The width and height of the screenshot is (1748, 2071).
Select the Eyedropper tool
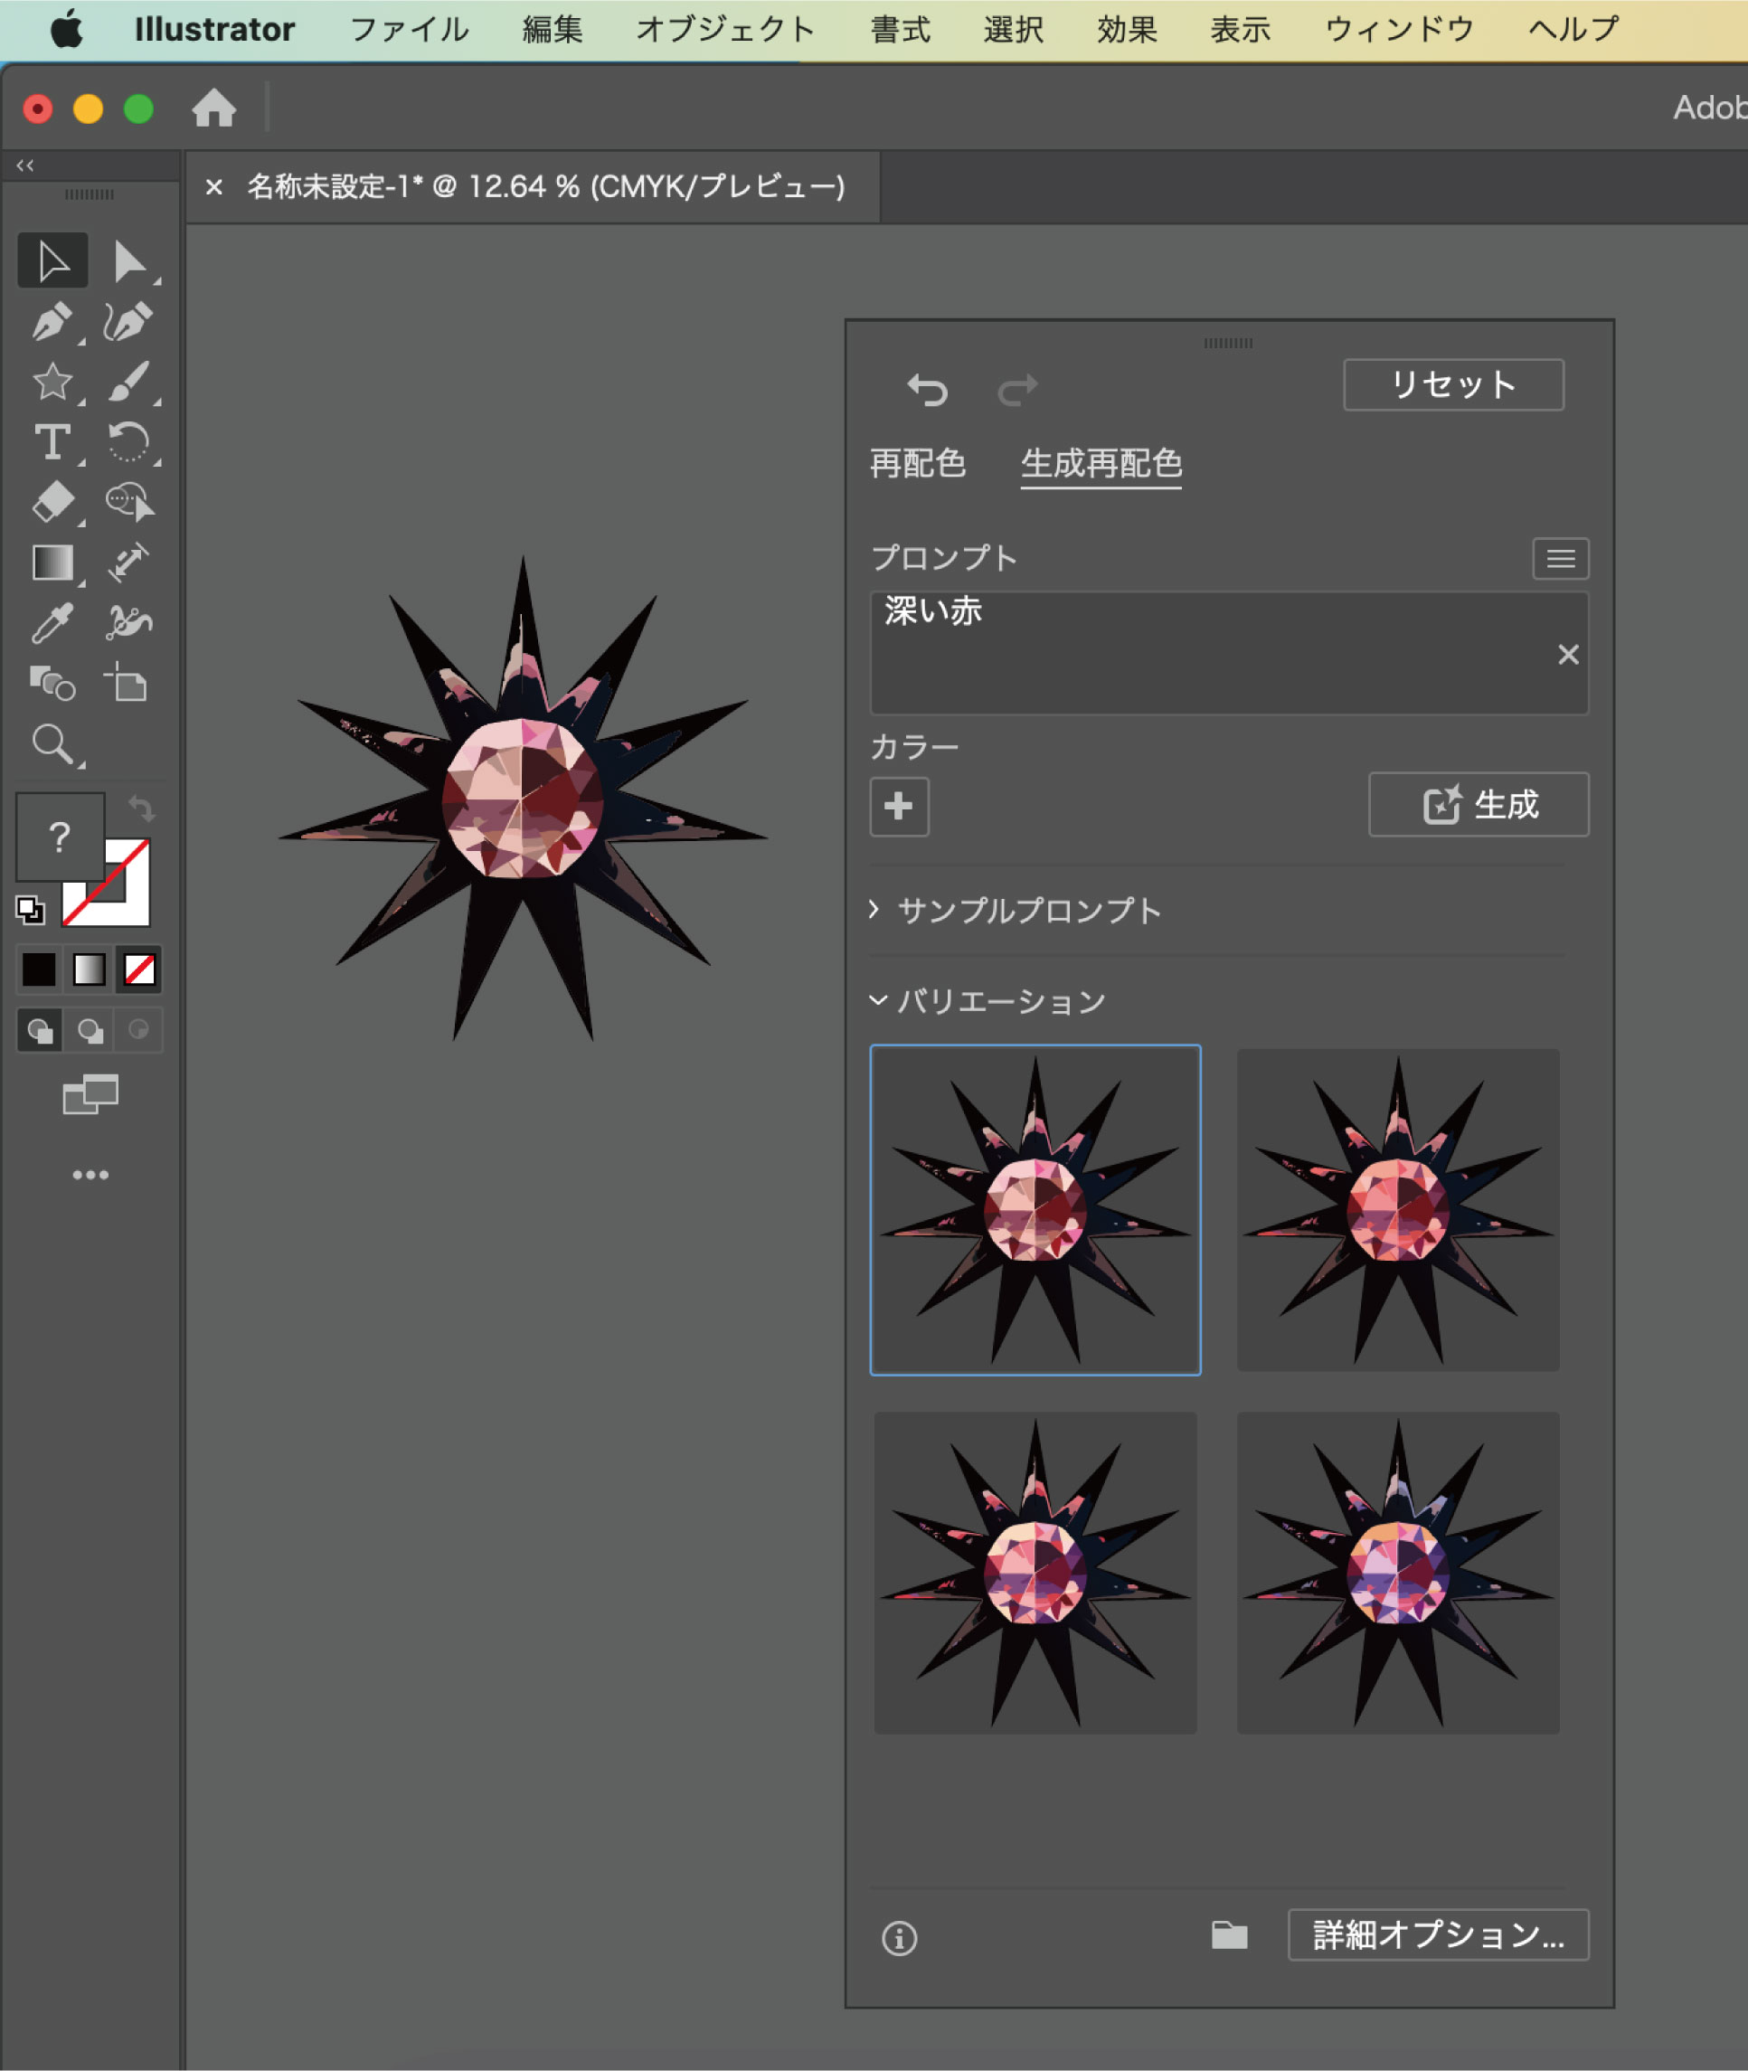click(x=52, y=623)
